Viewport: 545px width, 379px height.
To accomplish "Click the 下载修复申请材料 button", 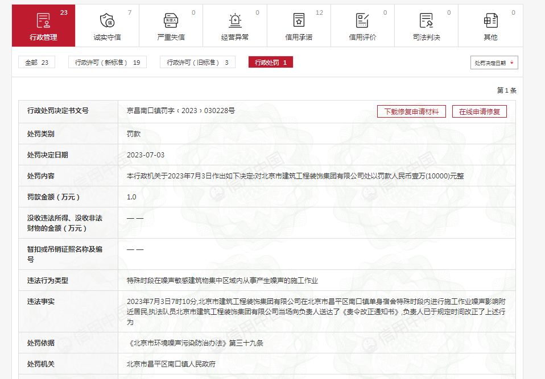I will pos(411,111).
